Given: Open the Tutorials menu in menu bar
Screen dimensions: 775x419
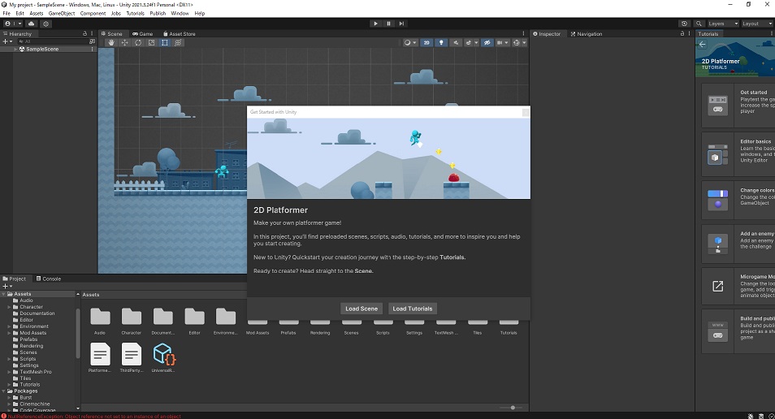Looking at the screenshot, I should click(136, 13).
